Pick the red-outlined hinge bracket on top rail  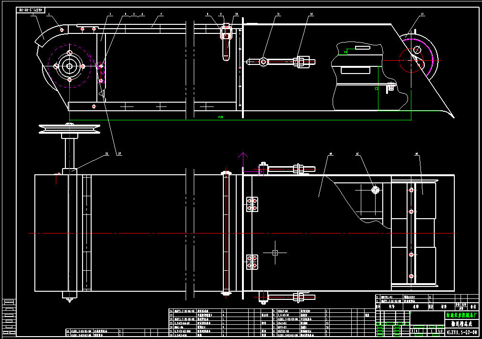coord(226,33)
